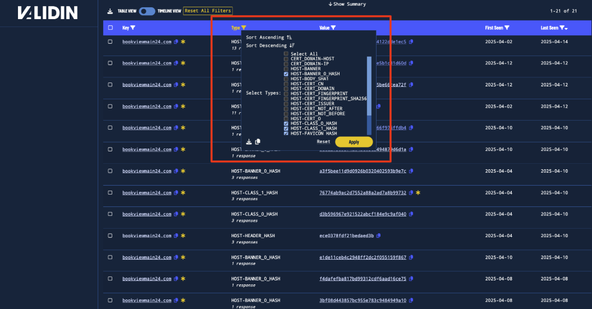
Task: Close the Type column filter via its funnel
Action: click(x=244, y=27)
